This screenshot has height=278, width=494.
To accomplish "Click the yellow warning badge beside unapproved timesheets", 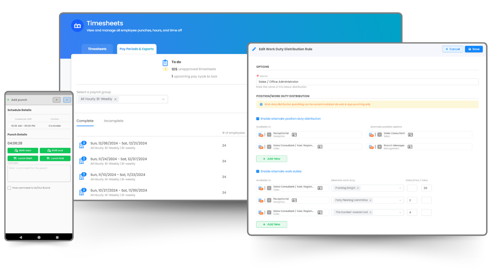I will [x=166, y=69].
